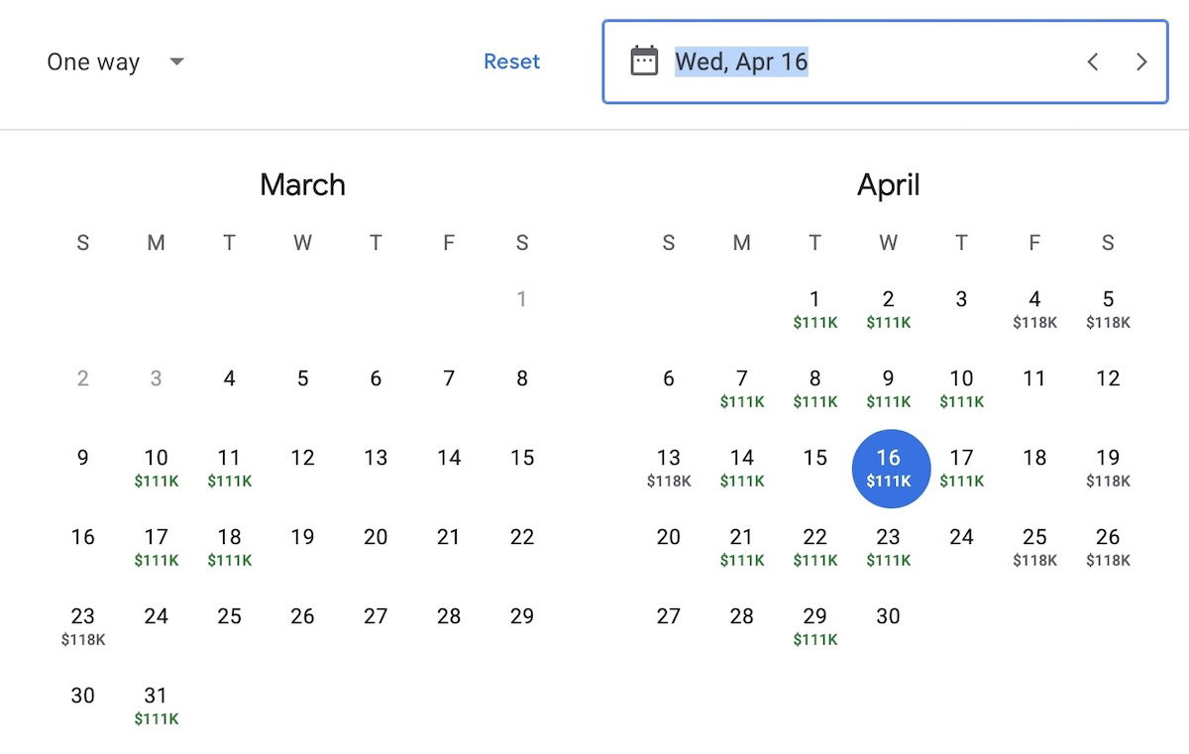Pick April 13 priced at $118K
1189x754 pixels.
[x=668, y=468]
